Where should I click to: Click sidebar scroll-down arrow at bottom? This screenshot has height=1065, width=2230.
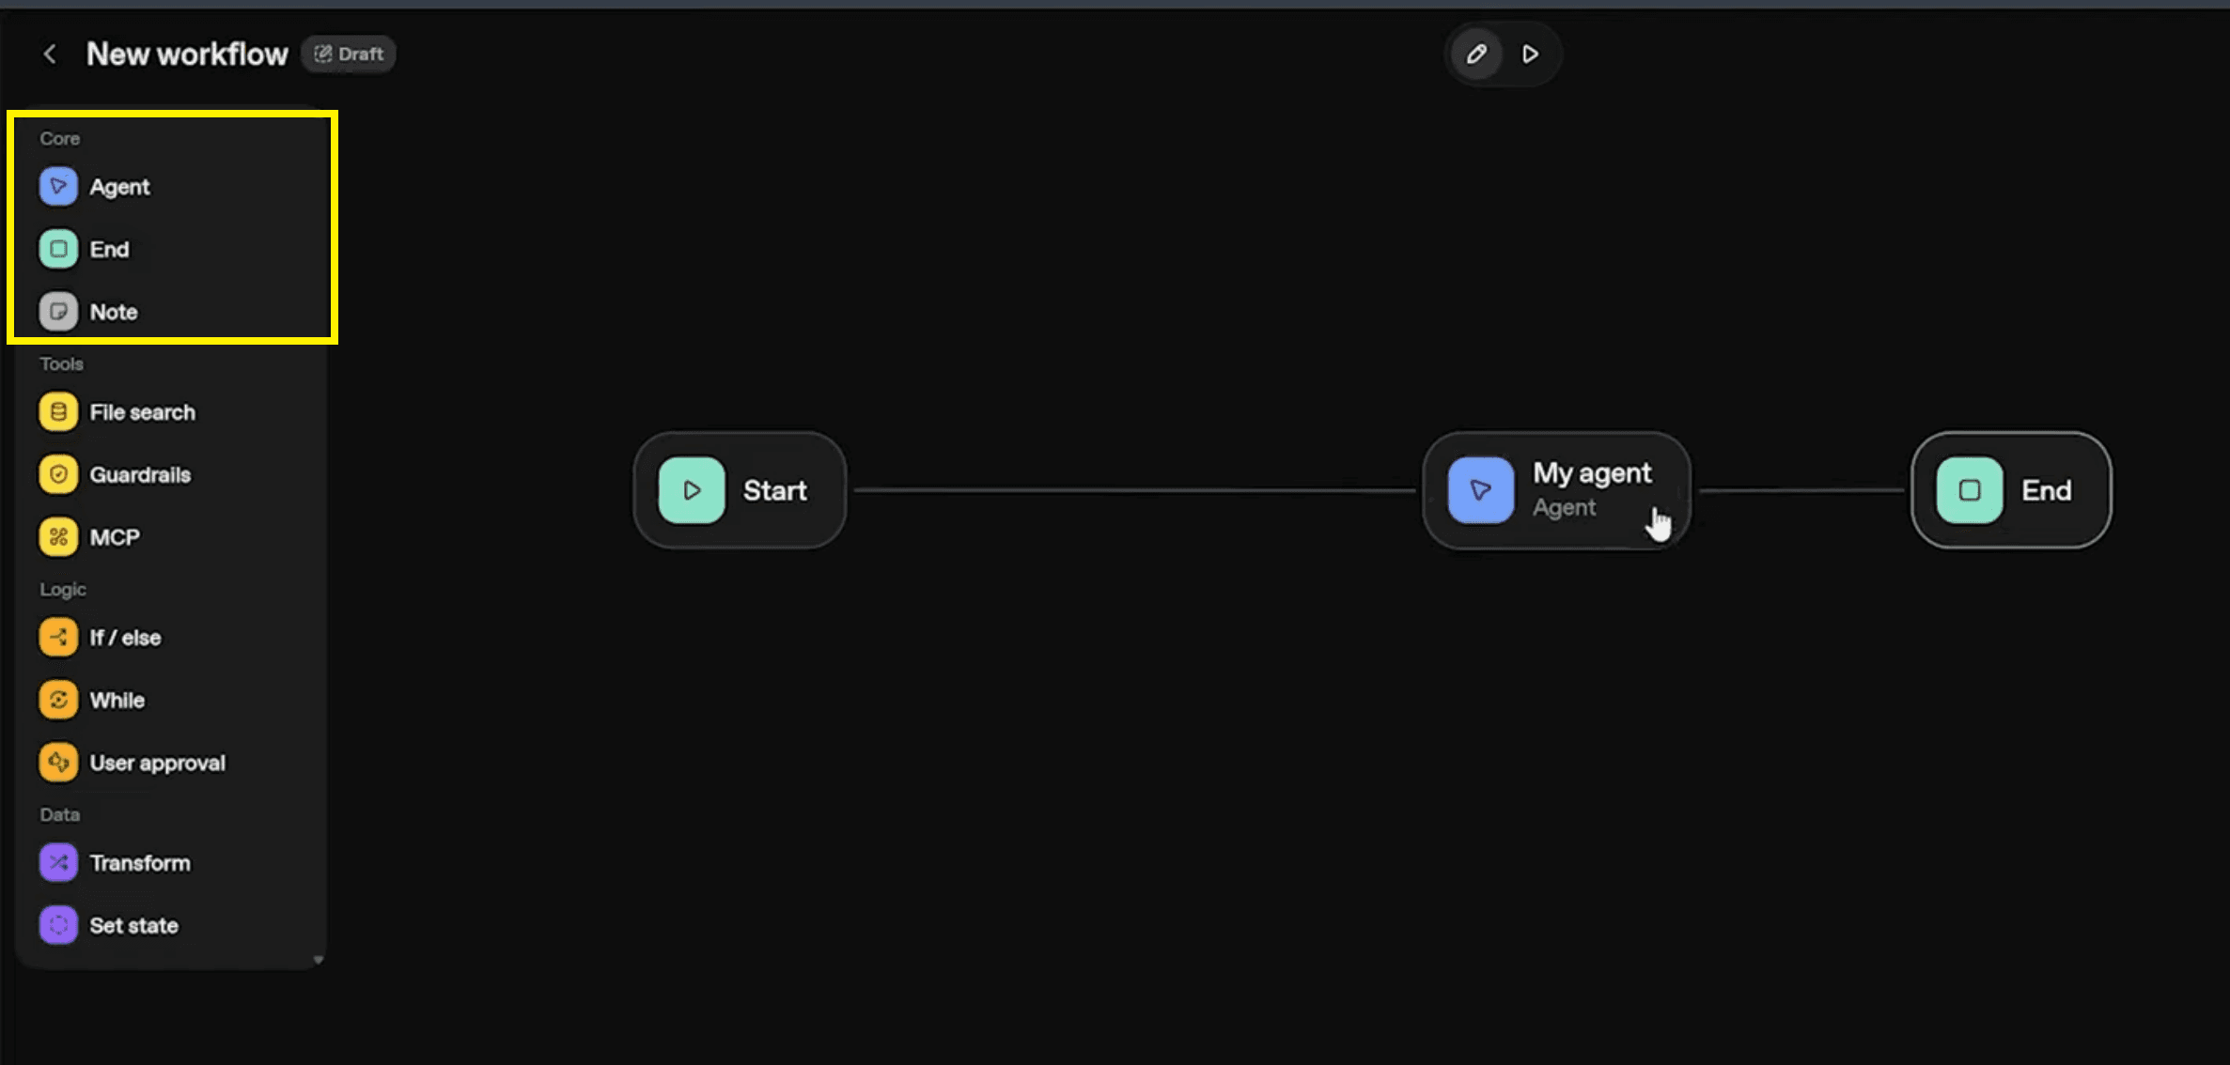[319, 960]
